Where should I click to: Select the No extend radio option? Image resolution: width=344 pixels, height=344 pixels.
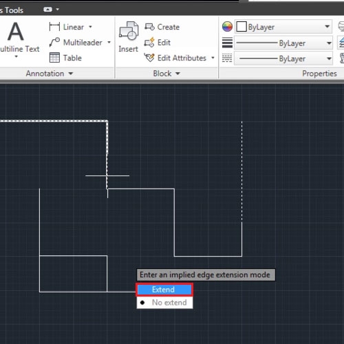164,303
